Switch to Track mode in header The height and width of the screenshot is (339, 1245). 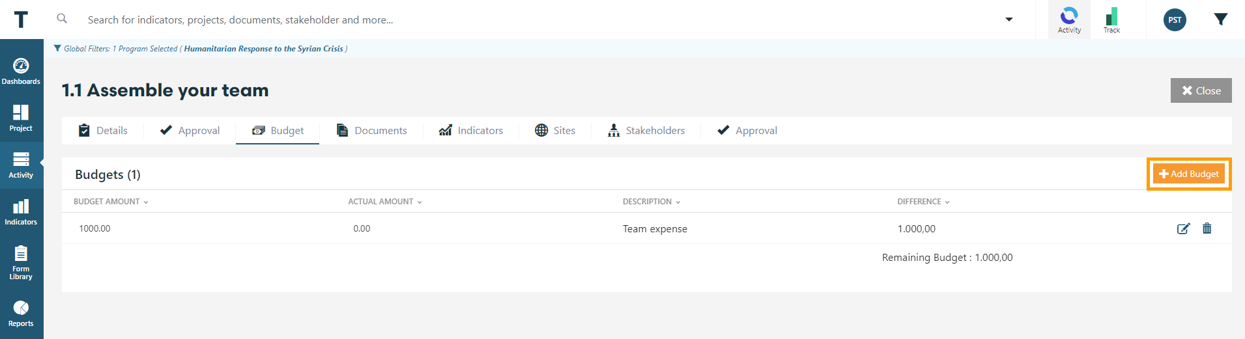[x=1111, y=20]
